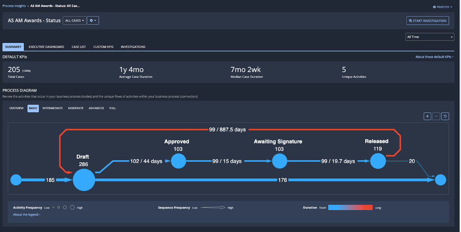Switch diagram to Advanced detail level
Image resolution: width=461 pixels, height=232 pixels.
[96, 108]
